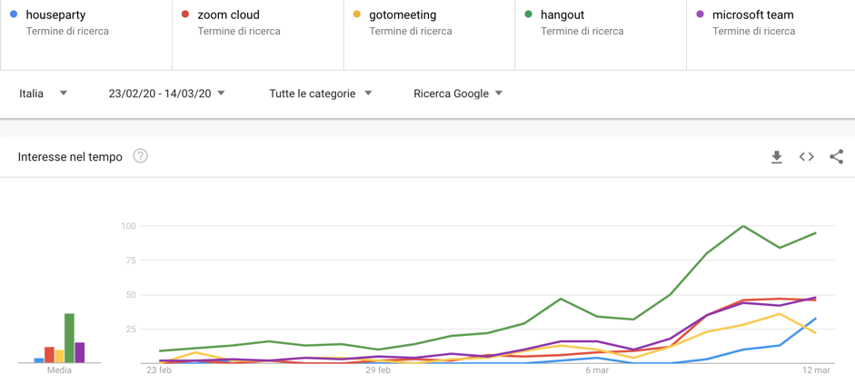Select the microsoft team search term
The image size is (855, 384).
click(770, 34)
